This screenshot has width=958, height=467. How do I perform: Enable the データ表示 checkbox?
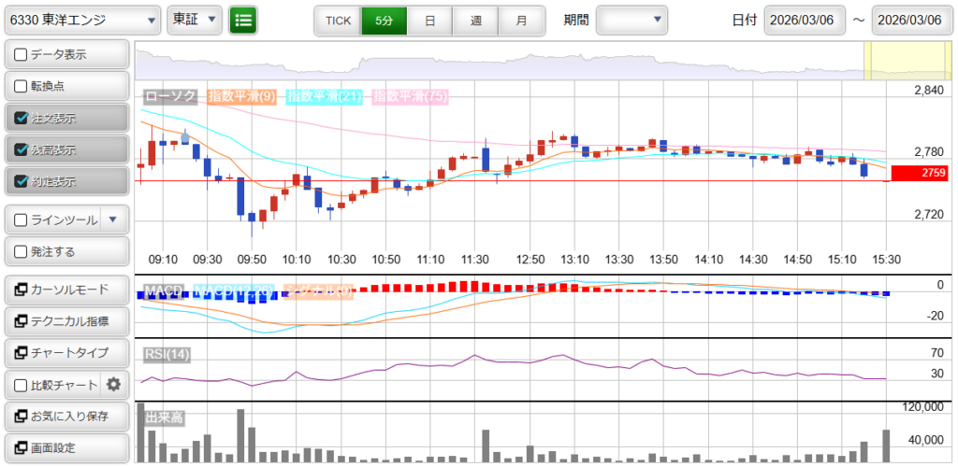[x=21, y=55]
